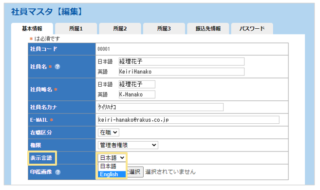
Task: Click the 社員名カナ row label
Action: [43, 107]
